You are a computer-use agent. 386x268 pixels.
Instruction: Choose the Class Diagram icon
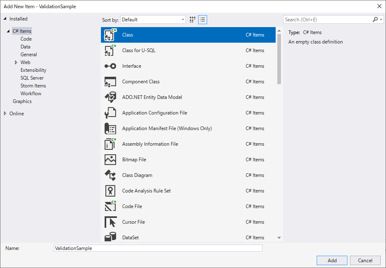point(110,175)
